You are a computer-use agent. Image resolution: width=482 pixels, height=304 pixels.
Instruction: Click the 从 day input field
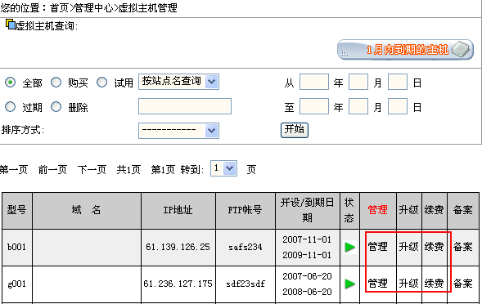pyautogui.click(x=398, y=82)
